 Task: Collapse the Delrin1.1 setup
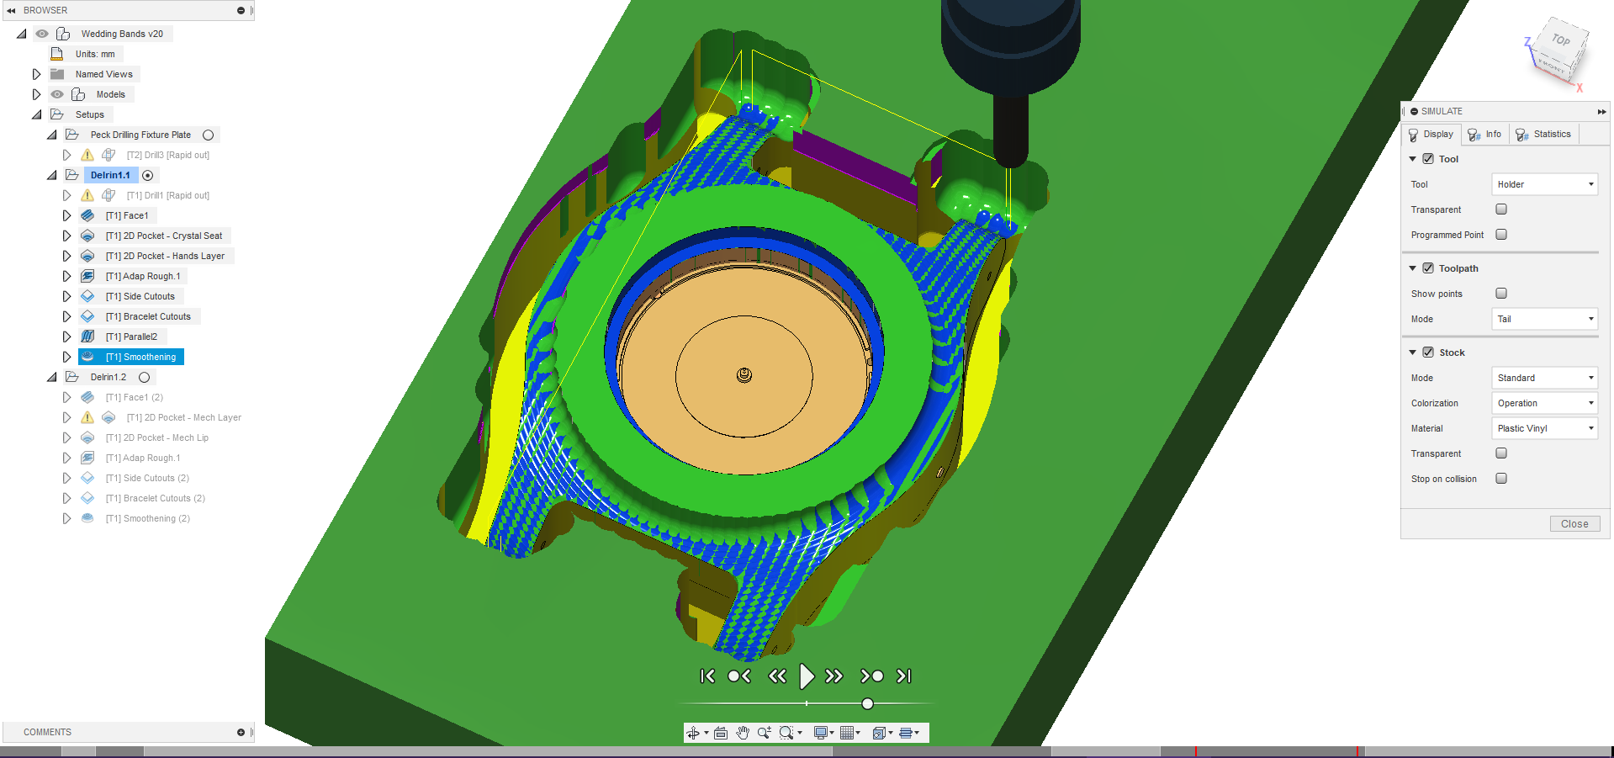coord(52,175)
